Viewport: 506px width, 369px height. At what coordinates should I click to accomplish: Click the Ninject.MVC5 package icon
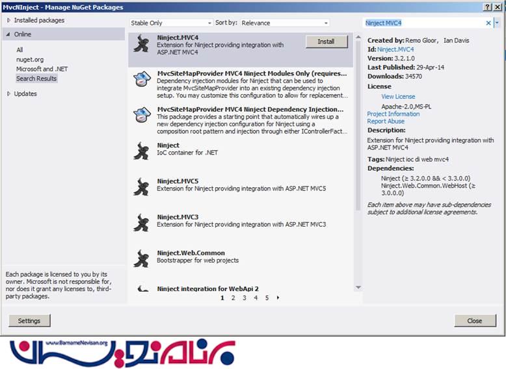point(141,187)
